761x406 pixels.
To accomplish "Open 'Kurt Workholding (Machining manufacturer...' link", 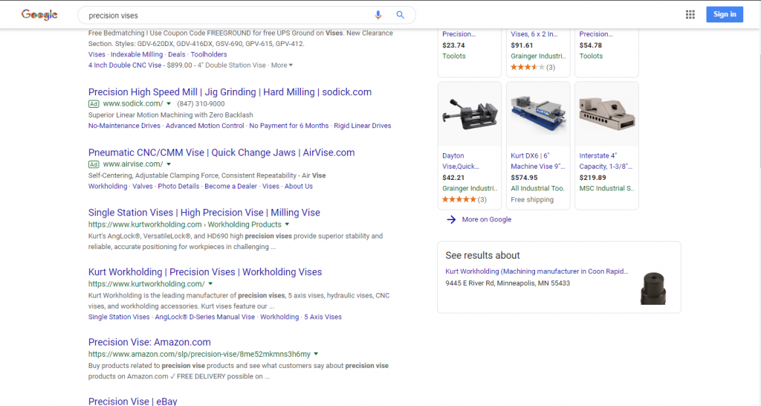I will (x=537, y=271).
